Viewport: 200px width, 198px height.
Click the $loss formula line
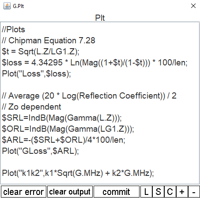(94, 63)
